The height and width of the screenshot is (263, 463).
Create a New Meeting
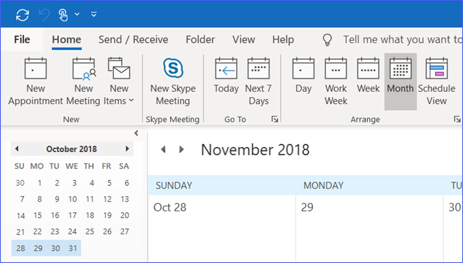[83, 82]
